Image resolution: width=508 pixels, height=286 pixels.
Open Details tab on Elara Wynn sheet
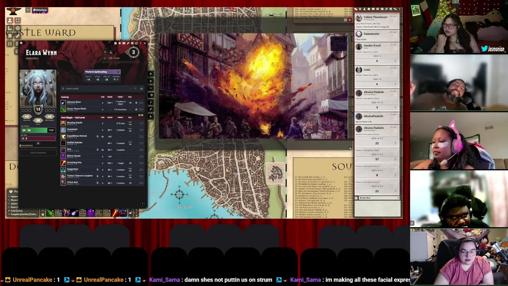(x=150, y=74)
